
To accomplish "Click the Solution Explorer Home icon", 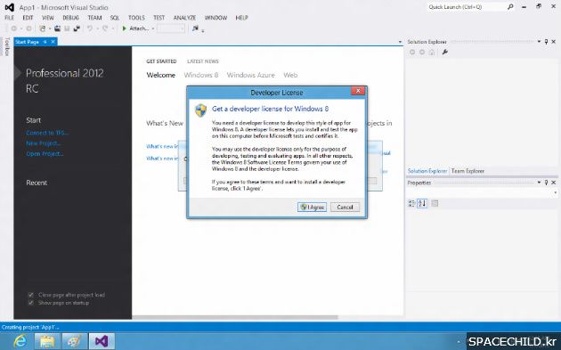I will click(432, 53).
